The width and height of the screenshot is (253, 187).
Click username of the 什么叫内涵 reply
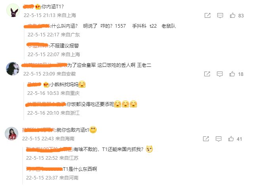point(37,26)
